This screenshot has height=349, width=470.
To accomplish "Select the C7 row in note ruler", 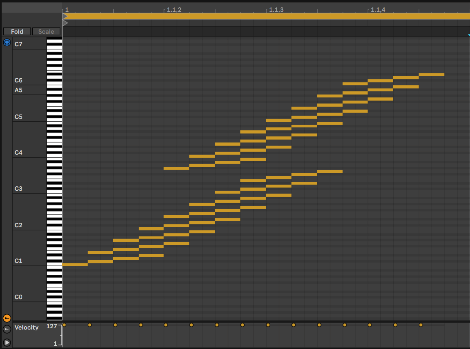I will click(x=19, y=44).
